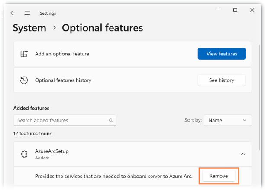Screen dimensions: 265x193
Task: Click the Optional features history clock icon
Action: coord(24,80)
